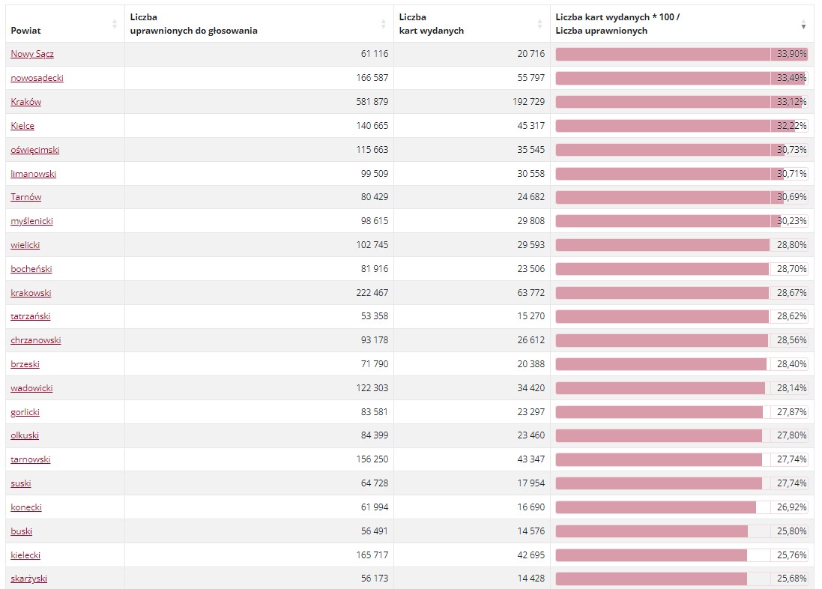This screenshot has height=589, width=822.
Task: Click the 33,90% progress bar for Nowy Sącz
Action: 682,54
